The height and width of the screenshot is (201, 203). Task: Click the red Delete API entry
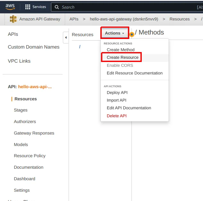coord(117,116)
